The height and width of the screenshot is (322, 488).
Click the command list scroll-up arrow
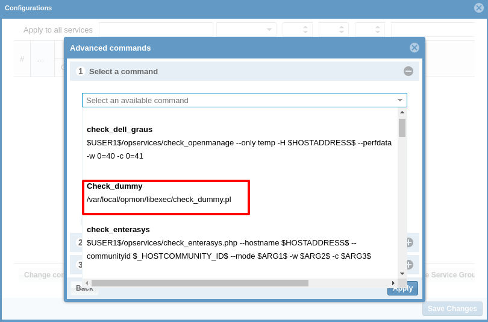pyautogui.click(x=402, y=112)
